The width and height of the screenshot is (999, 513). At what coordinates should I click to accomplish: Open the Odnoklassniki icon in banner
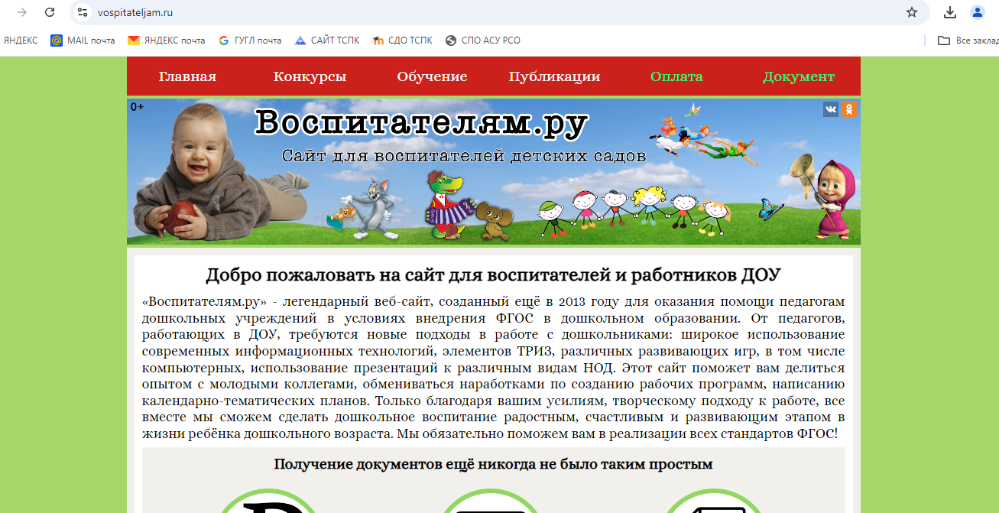[x=849, y=109]
